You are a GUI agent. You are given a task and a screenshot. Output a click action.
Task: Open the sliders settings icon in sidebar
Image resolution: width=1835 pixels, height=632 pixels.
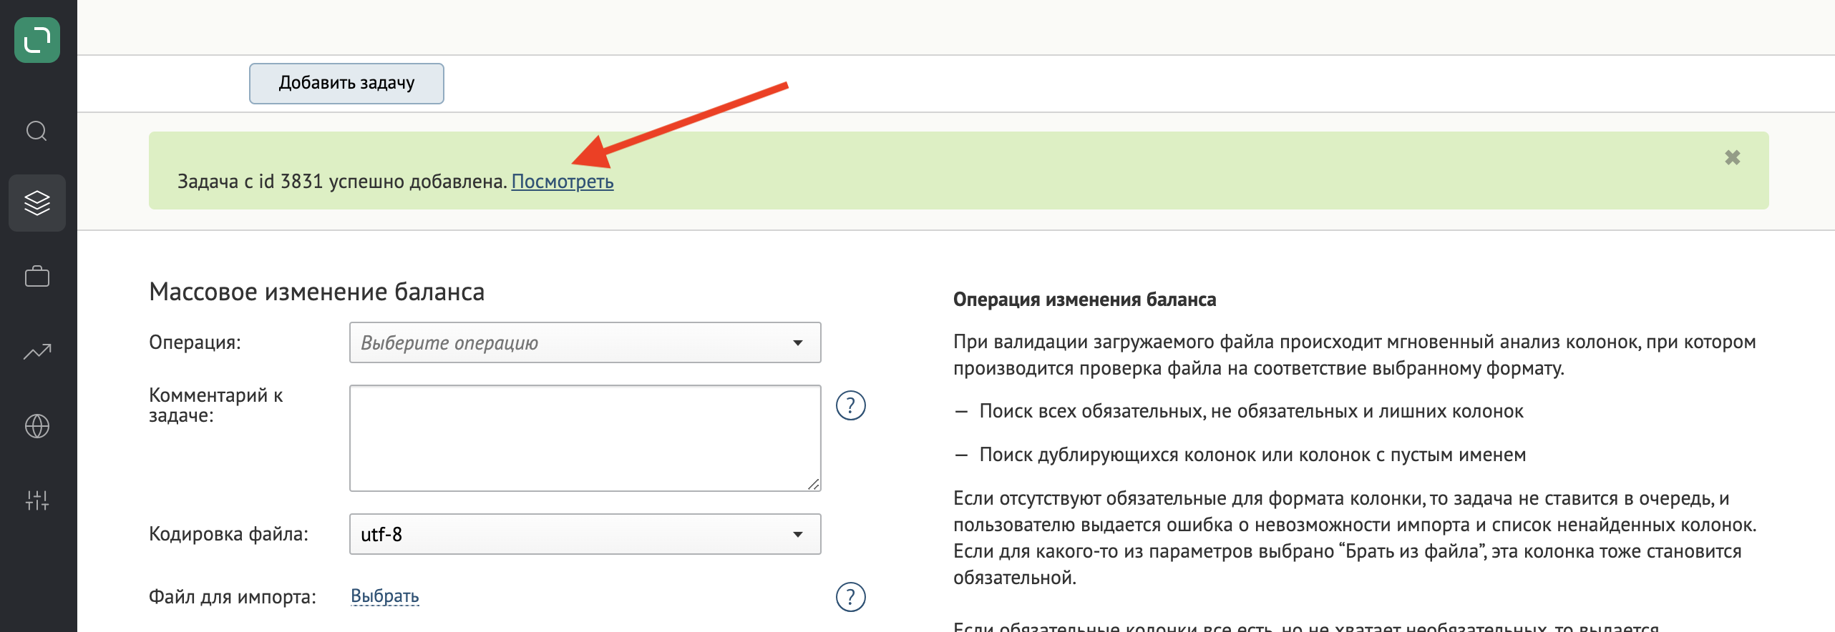click(37, 500)
